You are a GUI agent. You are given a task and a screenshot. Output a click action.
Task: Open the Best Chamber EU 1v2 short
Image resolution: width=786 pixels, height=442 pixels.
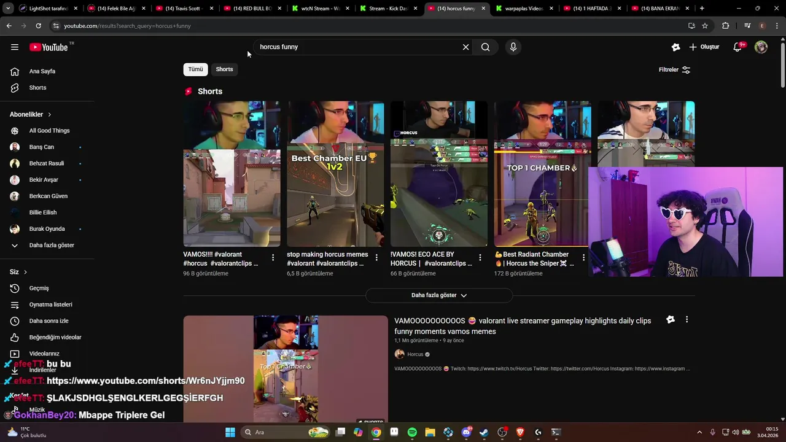coord(335,174)
